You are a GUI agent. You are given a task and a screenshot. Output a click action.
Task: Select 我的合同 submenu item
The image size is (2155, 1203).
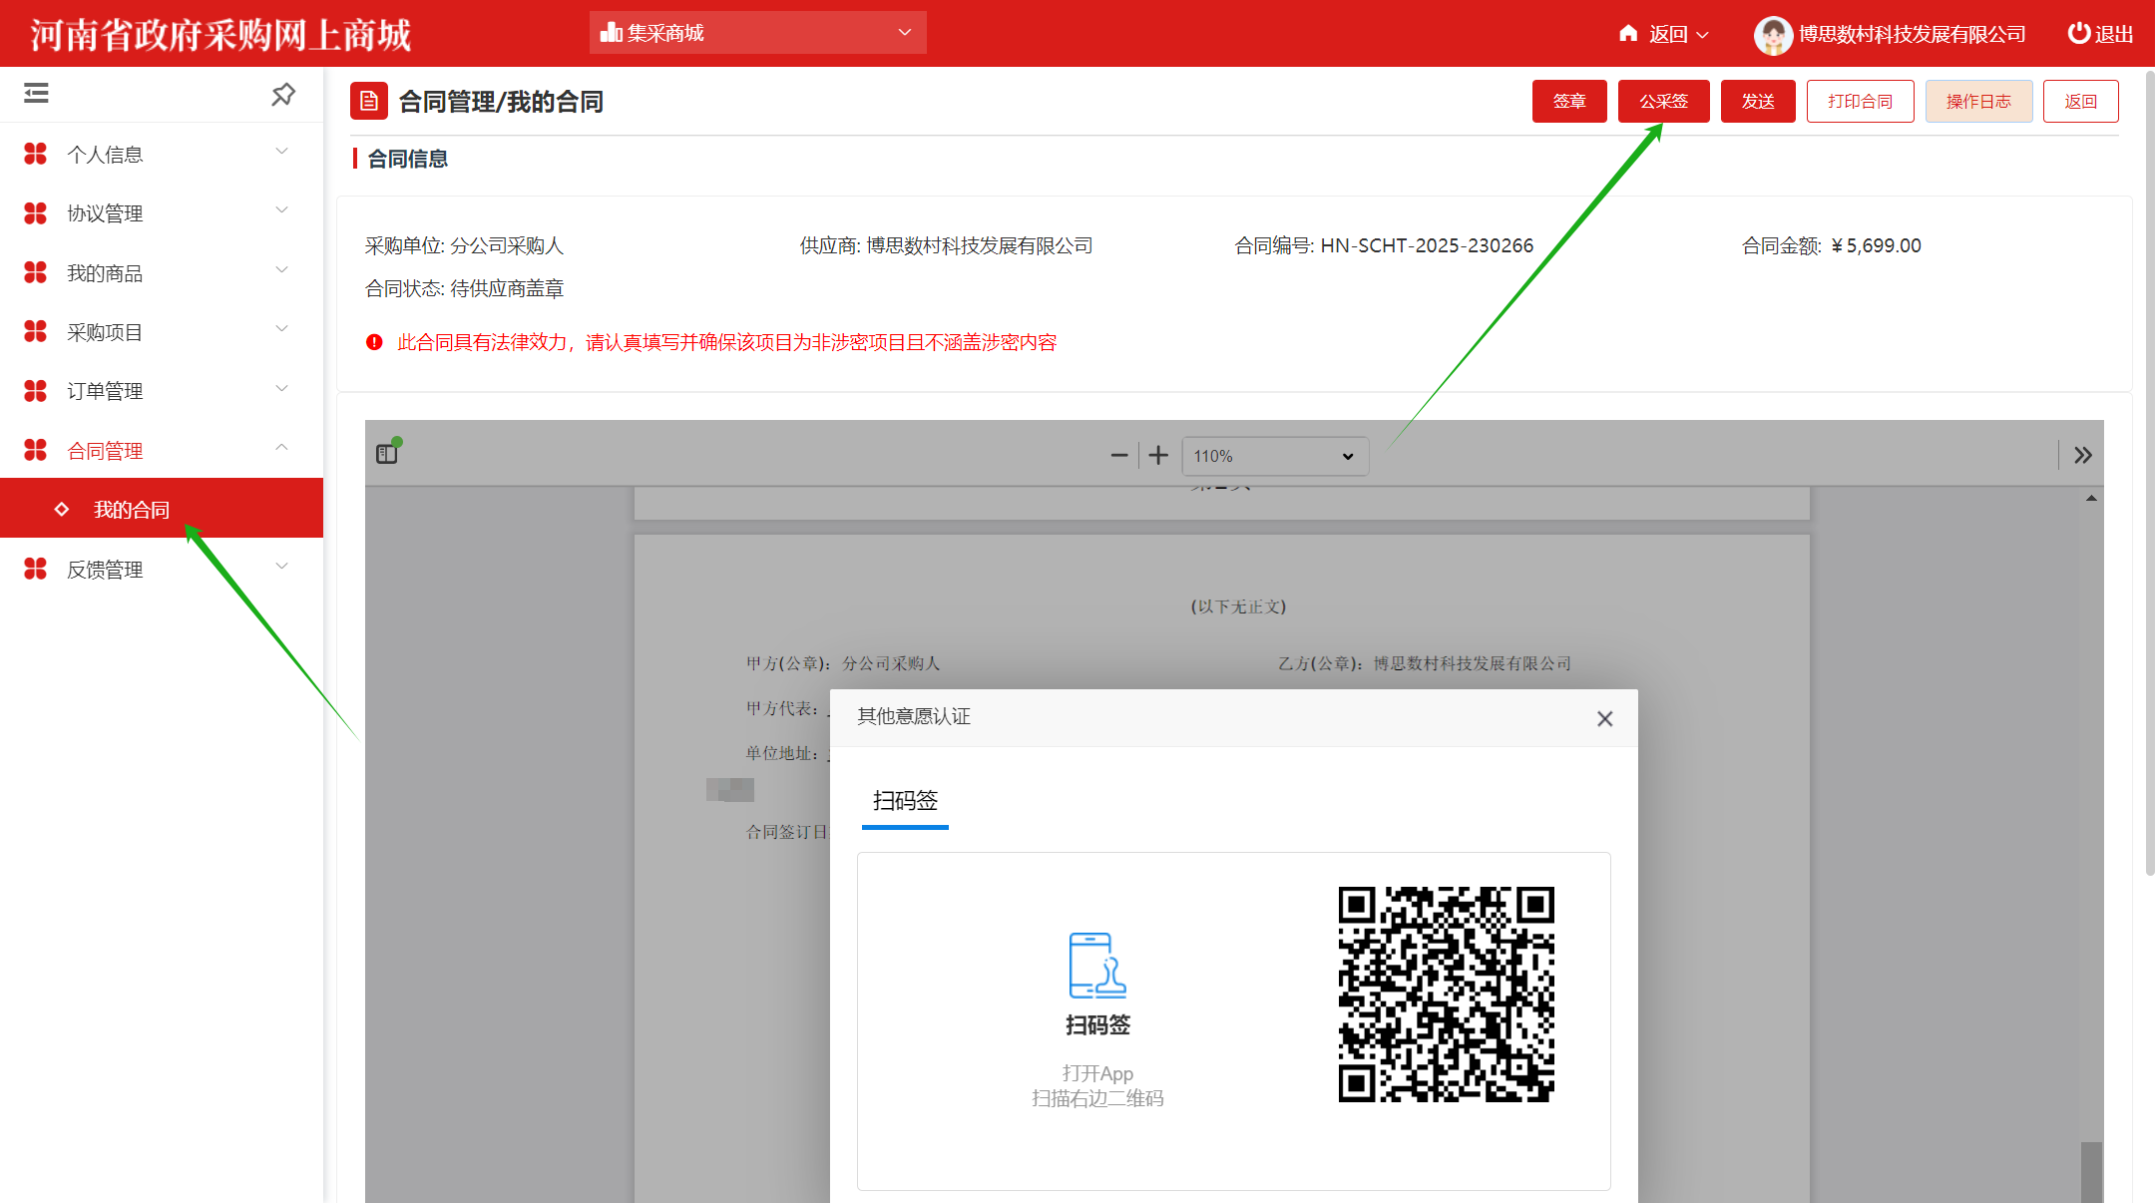coord(162,509)
